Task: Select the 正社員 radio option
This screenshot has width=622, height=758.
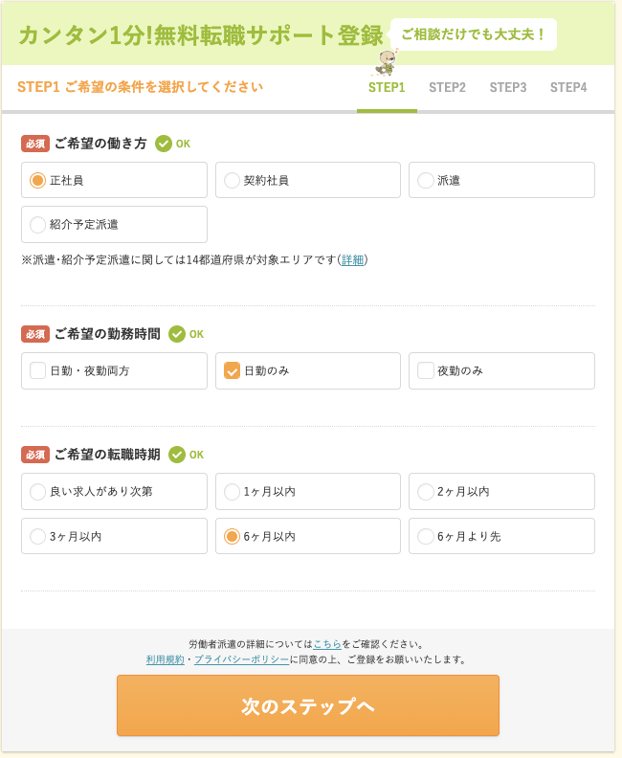Action: pos(114,180)
